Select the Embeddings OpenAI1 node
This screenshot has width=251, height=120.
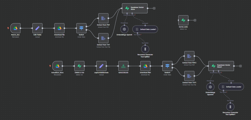pyautogui.click(x=210, y=87)
